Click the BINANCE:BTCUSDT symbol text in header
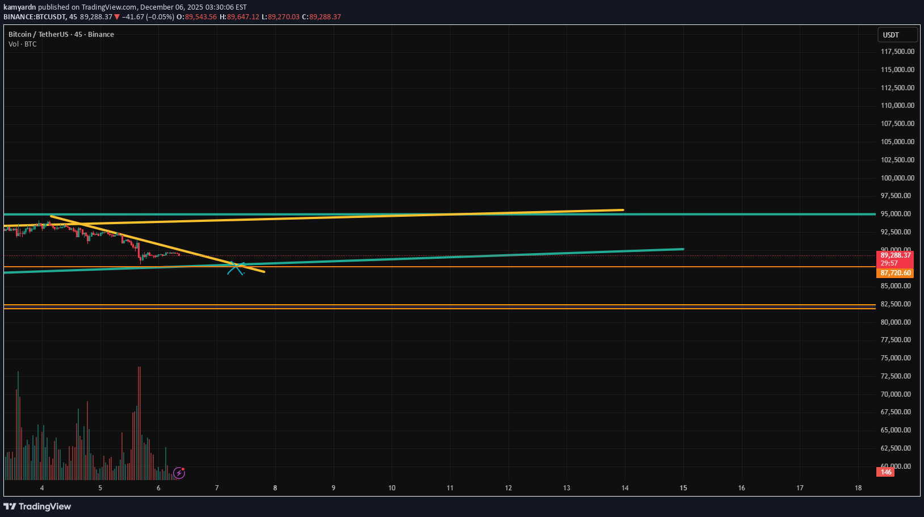The image size is (924, 517). pyautogui.click(x=35, y=17)
